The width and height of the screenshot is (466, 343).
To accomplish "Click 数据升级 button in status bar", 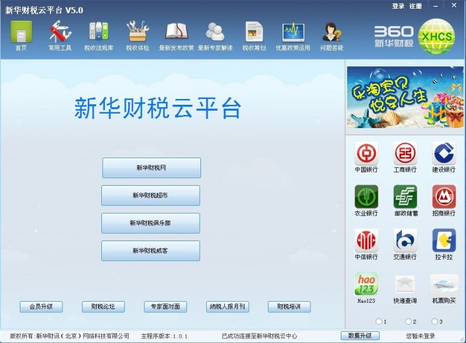I will (x=360, y=335).
